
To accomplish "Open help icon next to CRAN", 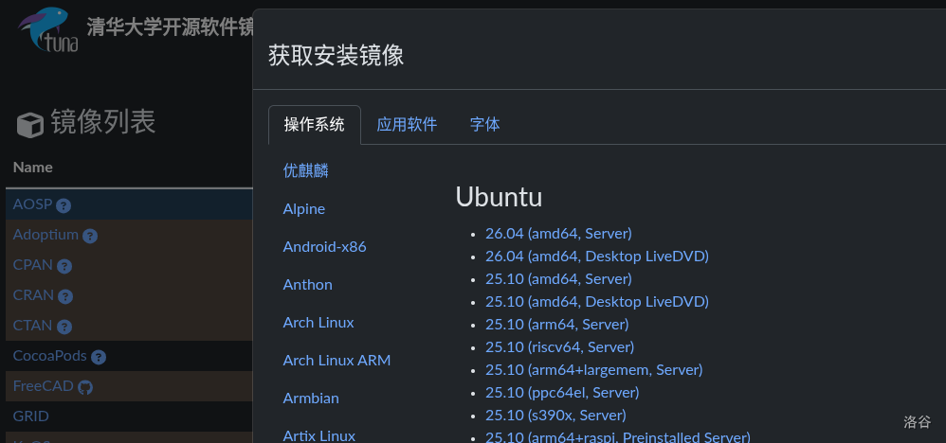I will pyautogui.click(x=65, y=296).
